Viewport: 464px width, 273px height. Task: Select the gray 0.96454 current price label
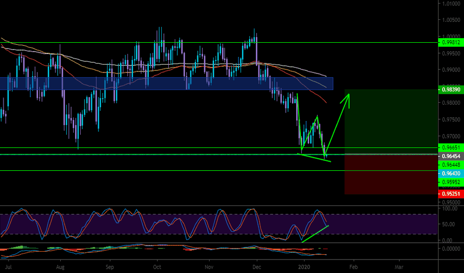click(451, 156)
